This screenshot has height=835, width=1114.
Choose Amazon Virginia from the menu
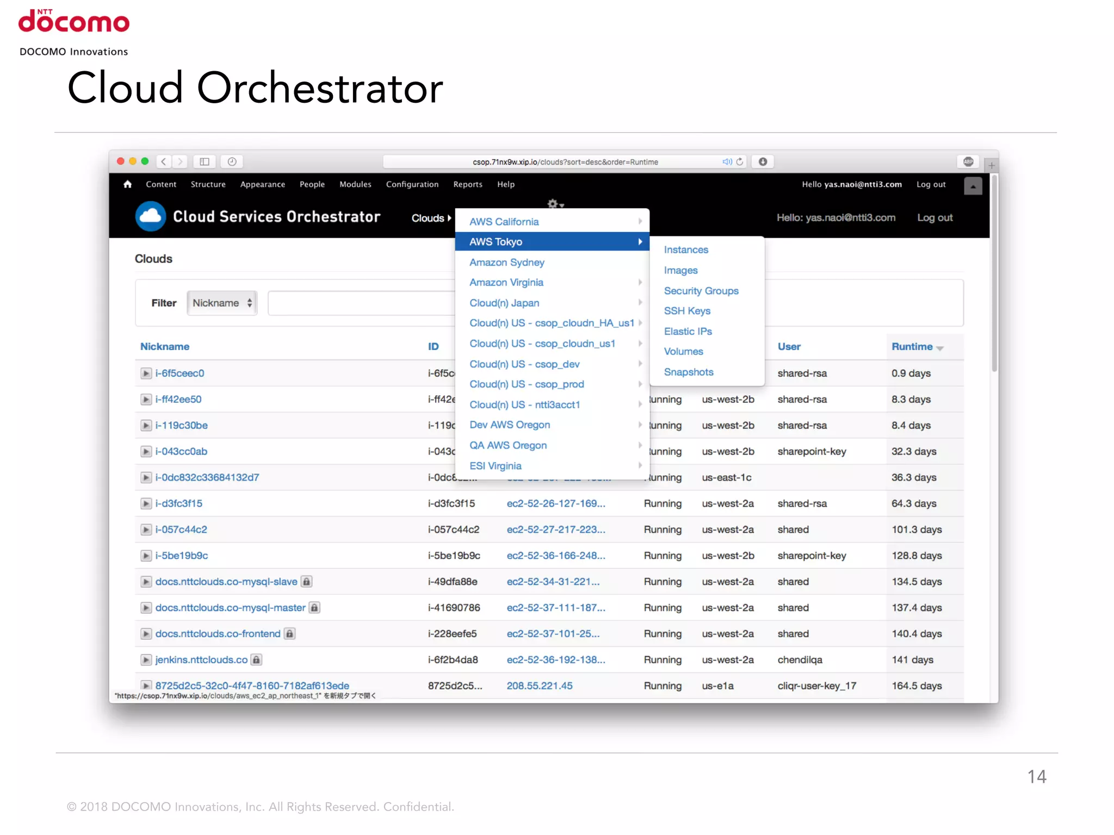pos(552,283)
